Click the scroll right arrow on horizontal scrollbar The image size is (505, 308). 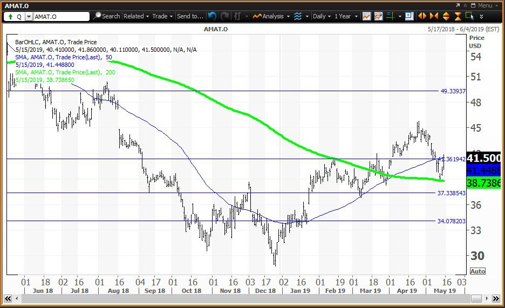487,299
